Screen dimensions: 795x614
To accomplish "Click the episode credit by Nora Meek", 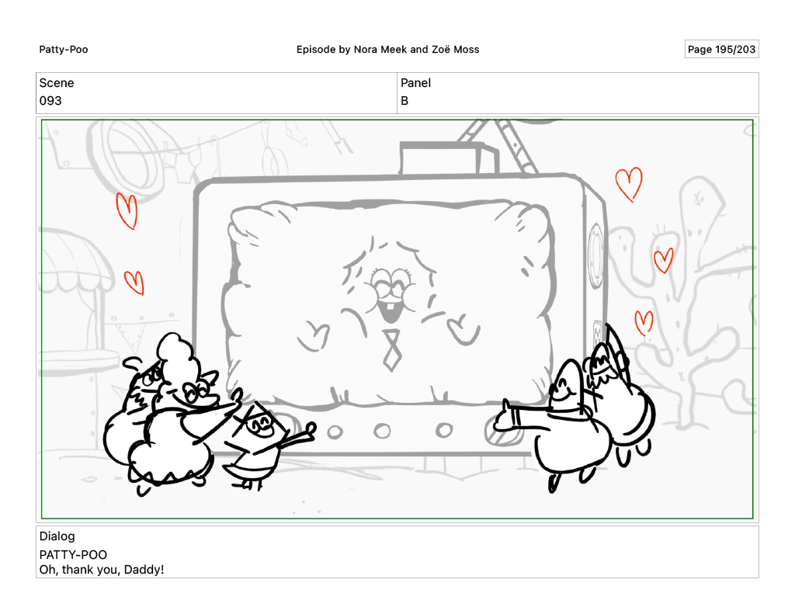I will 387,50.
